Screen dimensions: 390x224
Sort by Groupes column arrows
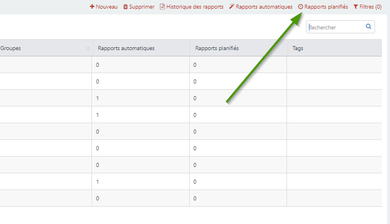88,48
